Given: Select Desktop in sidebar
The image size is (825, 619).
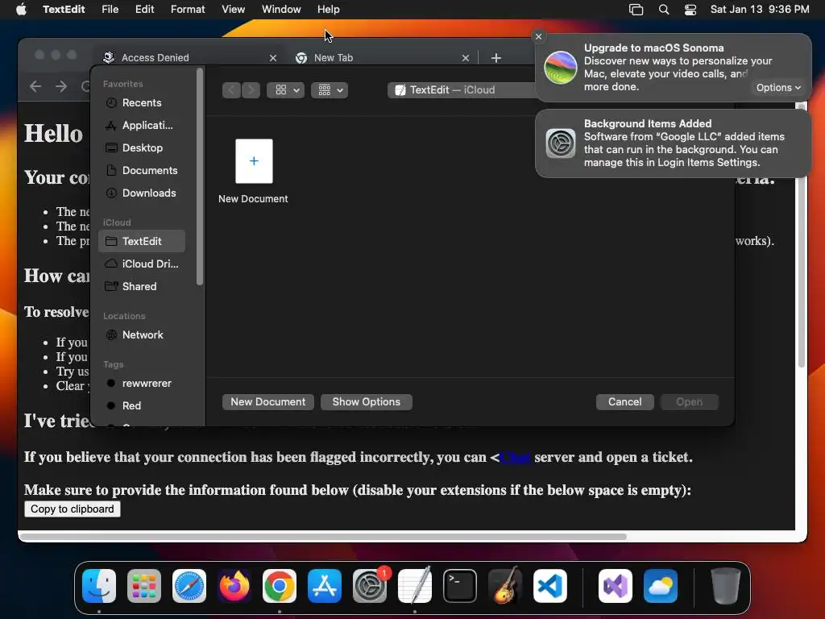Looking at the screenshot, I should [142, 148].
